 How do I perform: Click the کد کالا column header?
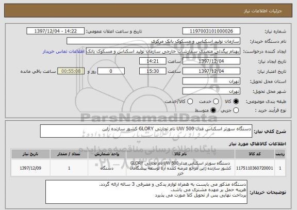(x=255, y=154)
